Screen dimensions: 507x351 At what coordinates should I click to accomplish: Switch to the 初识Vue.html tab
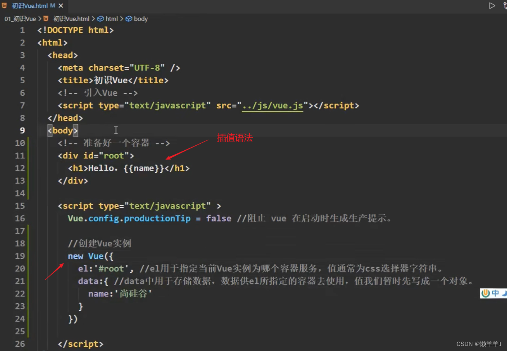(29, 6)
